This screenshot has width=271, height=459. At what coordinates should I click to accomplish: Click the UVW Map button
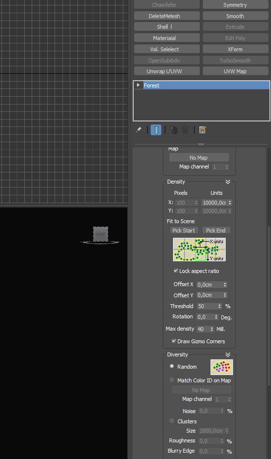[x=235, y=71]
